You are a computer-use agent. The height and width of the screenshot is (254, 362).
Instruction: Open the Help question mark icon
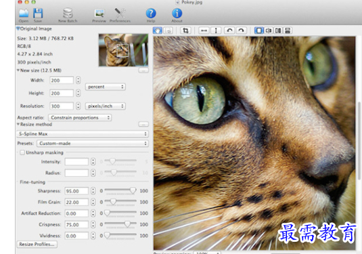pyautogui.click(x=151, y=13)
